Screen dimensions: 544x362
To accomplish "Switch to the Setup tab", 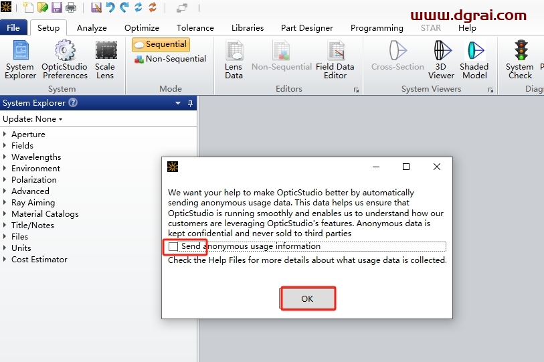I will tap(49, 27).
